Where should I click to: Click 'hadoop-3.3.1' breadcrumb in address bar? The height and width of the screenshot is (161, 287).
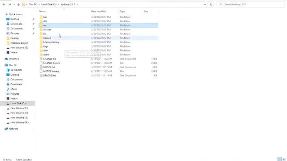click(x=68, y=4)
